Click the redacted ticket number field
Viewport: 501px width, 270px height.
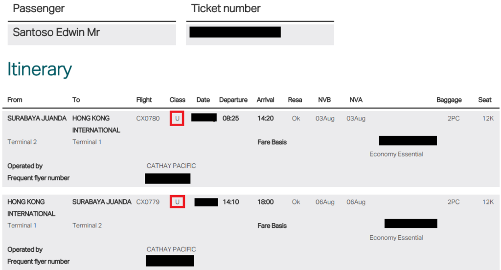coord(235,32)
